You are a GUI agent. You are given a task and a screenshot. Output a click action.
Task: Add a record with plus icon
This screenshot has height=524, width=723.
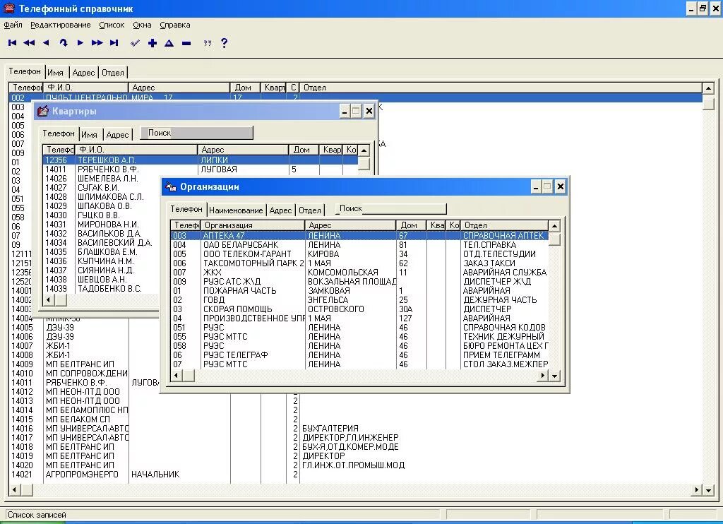(x=153, y=43)
